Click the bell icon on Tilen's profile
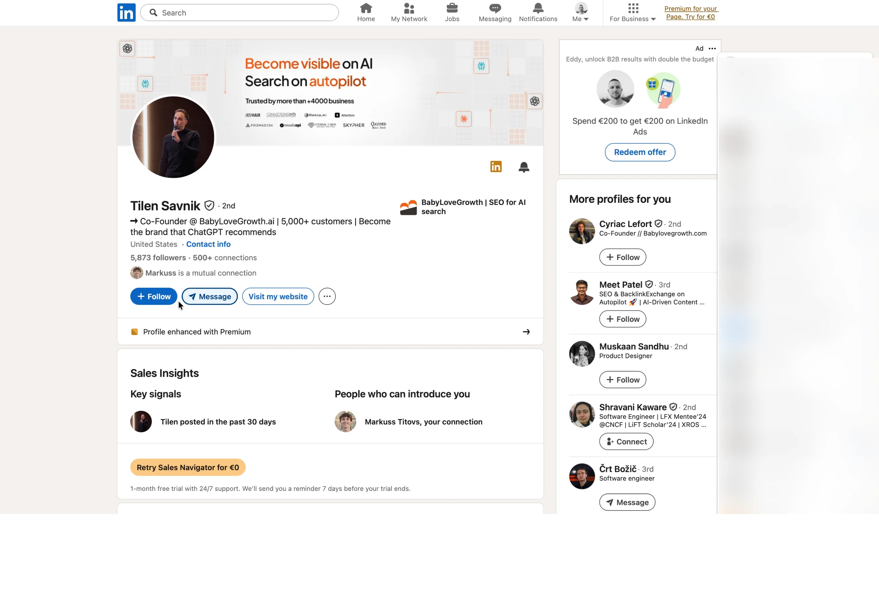 click(524, 167)
